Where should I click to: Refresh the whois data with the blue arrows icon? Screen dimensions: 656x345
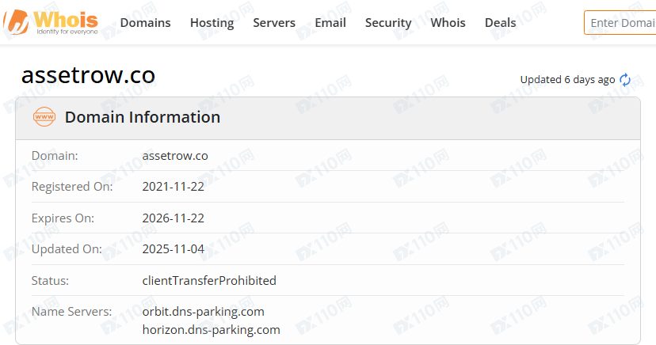[625, 80]
